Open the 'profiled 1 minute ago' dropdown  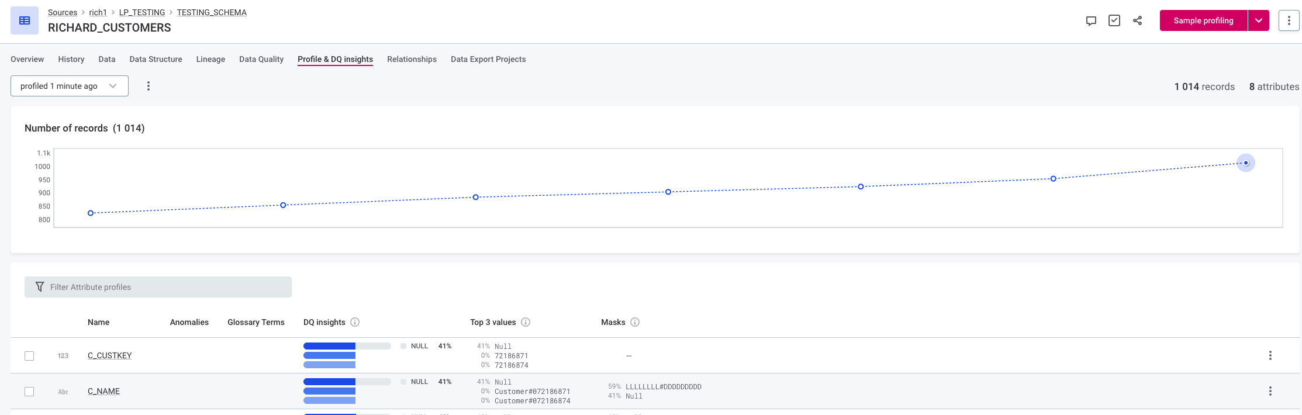(69, 86)
